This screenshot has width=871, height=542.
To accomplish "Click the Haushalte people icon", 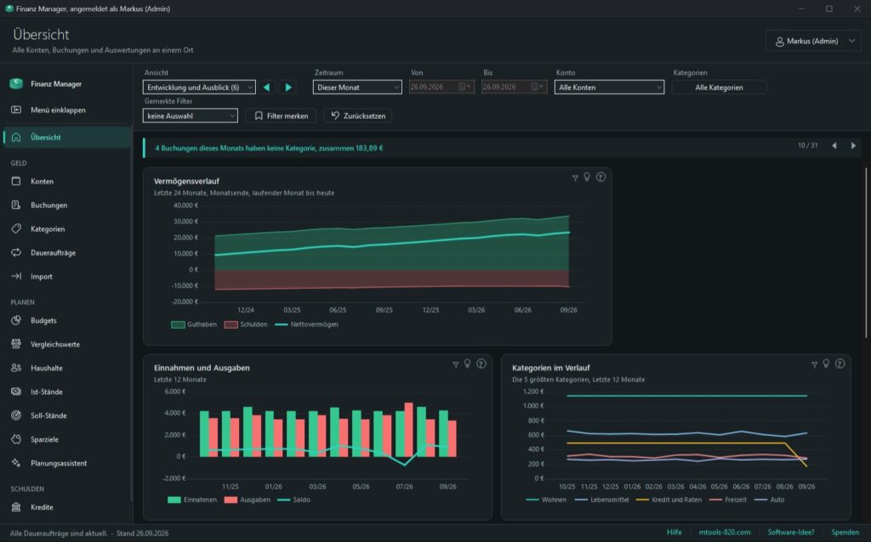I will pos(16,368).
